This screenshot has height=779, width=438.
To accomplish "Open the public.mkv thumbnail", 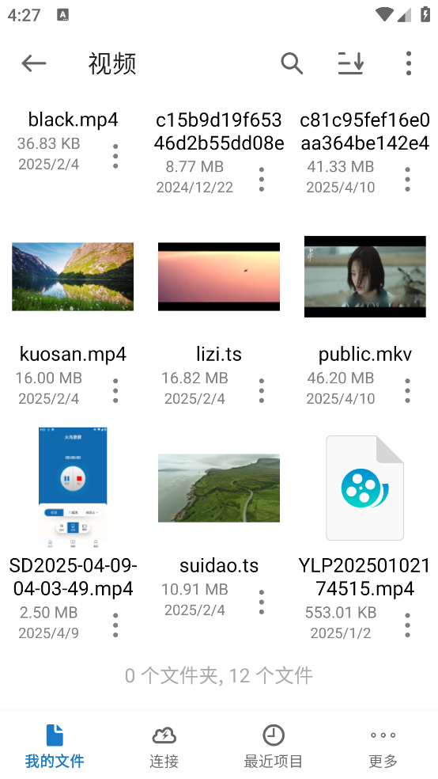I will coord(365,277).
